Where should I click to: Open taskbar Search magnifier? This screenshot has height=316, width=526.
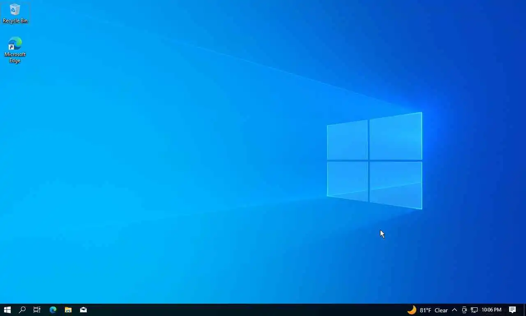(x=22, y=310)
